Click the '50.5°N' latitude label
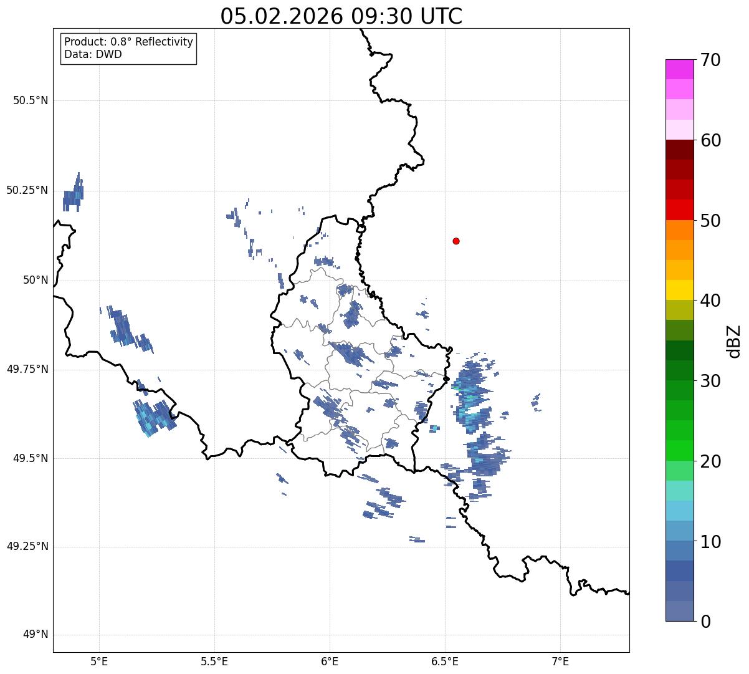Image resolution: width=749 pixels, height=674 pixels. point(31,100)
